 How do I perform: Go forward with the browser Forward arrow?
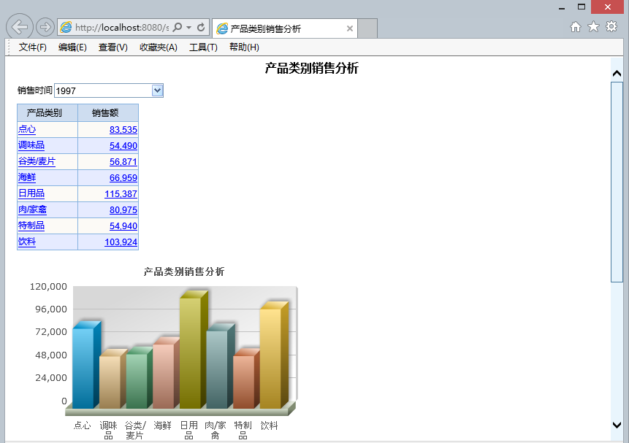(x=45, y=27)
